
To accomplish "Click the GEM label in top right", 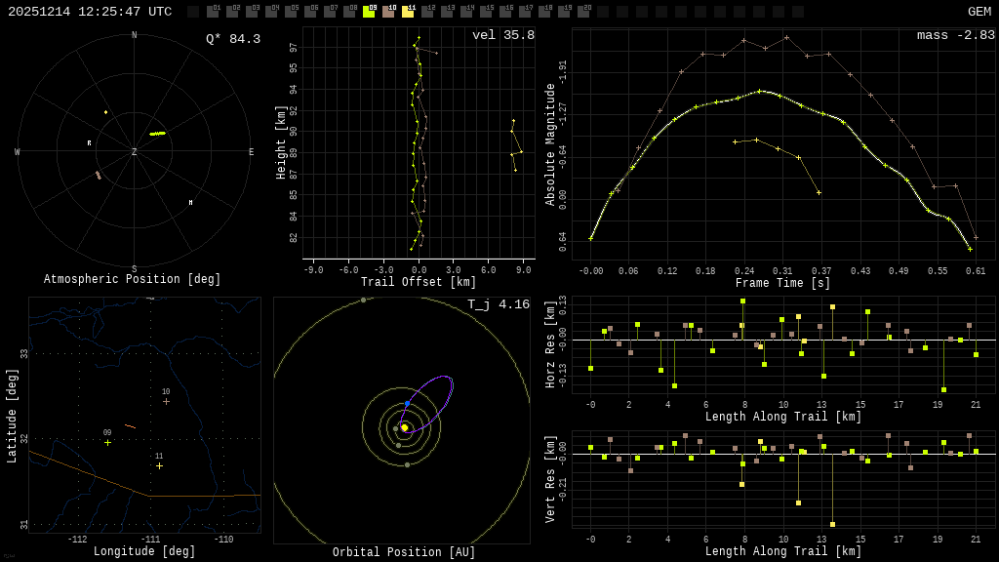I will pos(979,12).
